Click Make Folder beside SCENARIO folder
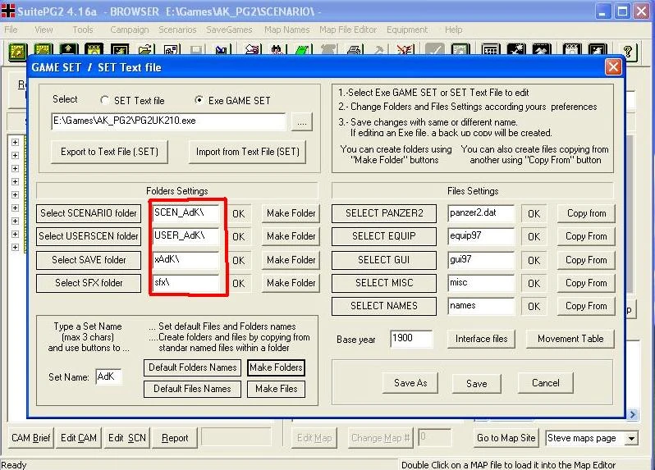Screen dimensions: 655x470 pyautogui.click(x=291, y=213)
